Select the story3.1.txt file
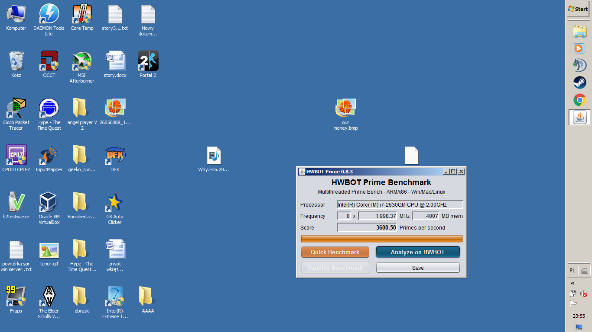592x332 pixels. tap(115, 18)
